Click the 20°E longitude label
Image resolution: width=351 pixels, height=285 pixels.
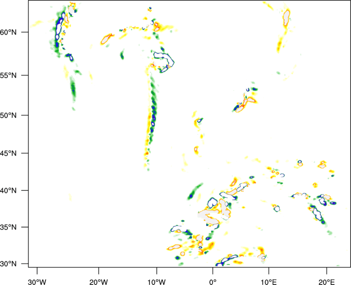click(326, 282)
